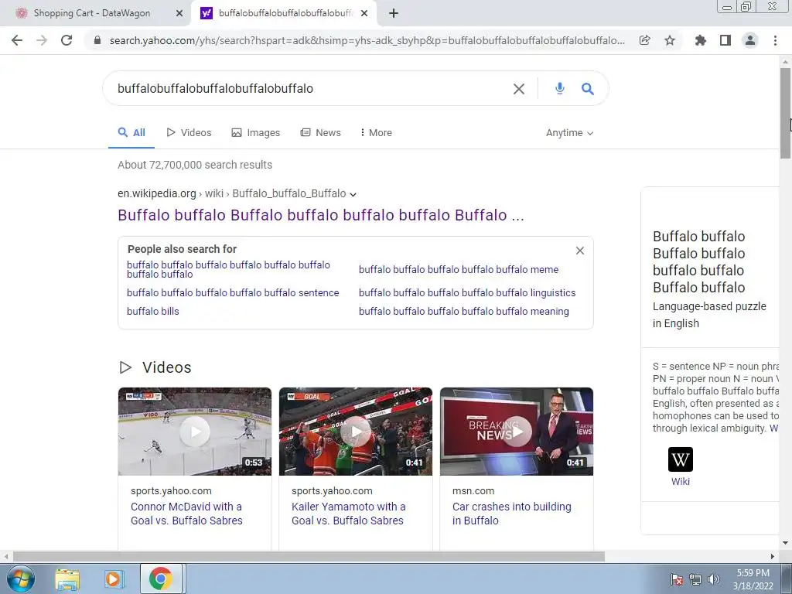Image resolution: width=792 pixels, height=594 pixels.
Task: Click the 'buffalo ... linguistics' suggestion
Action: 467,293
